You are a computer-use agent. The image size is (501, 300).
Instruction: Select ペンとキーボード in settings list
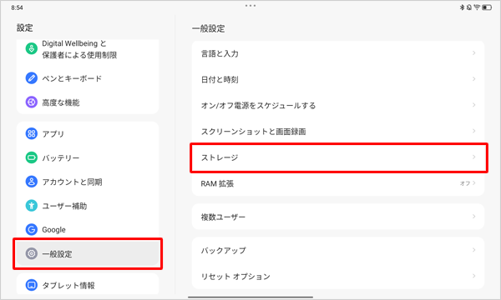pos(88,78)
